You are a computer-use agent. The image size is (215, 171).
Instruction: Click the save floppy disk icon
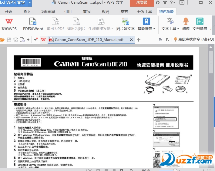tap(9, 40)
